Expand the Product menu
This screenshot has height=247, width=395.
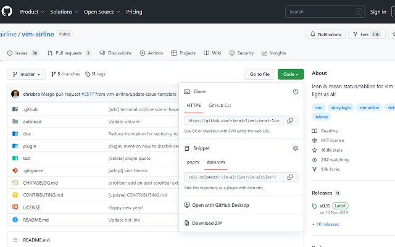pyautogui.click(x=32, y=11)
